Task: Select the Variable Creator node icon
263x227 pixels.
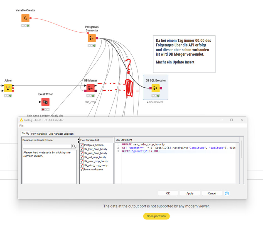Action: tap(25, 18)
